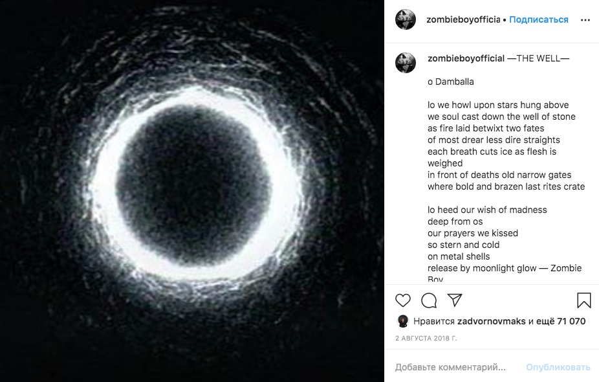
Task: Open comments via the speech bubble icon
Action: click(x=429, y=300)
